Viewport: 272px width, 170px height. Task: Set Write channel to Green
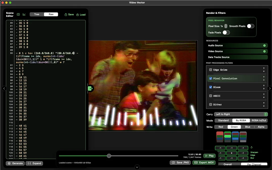234,127
